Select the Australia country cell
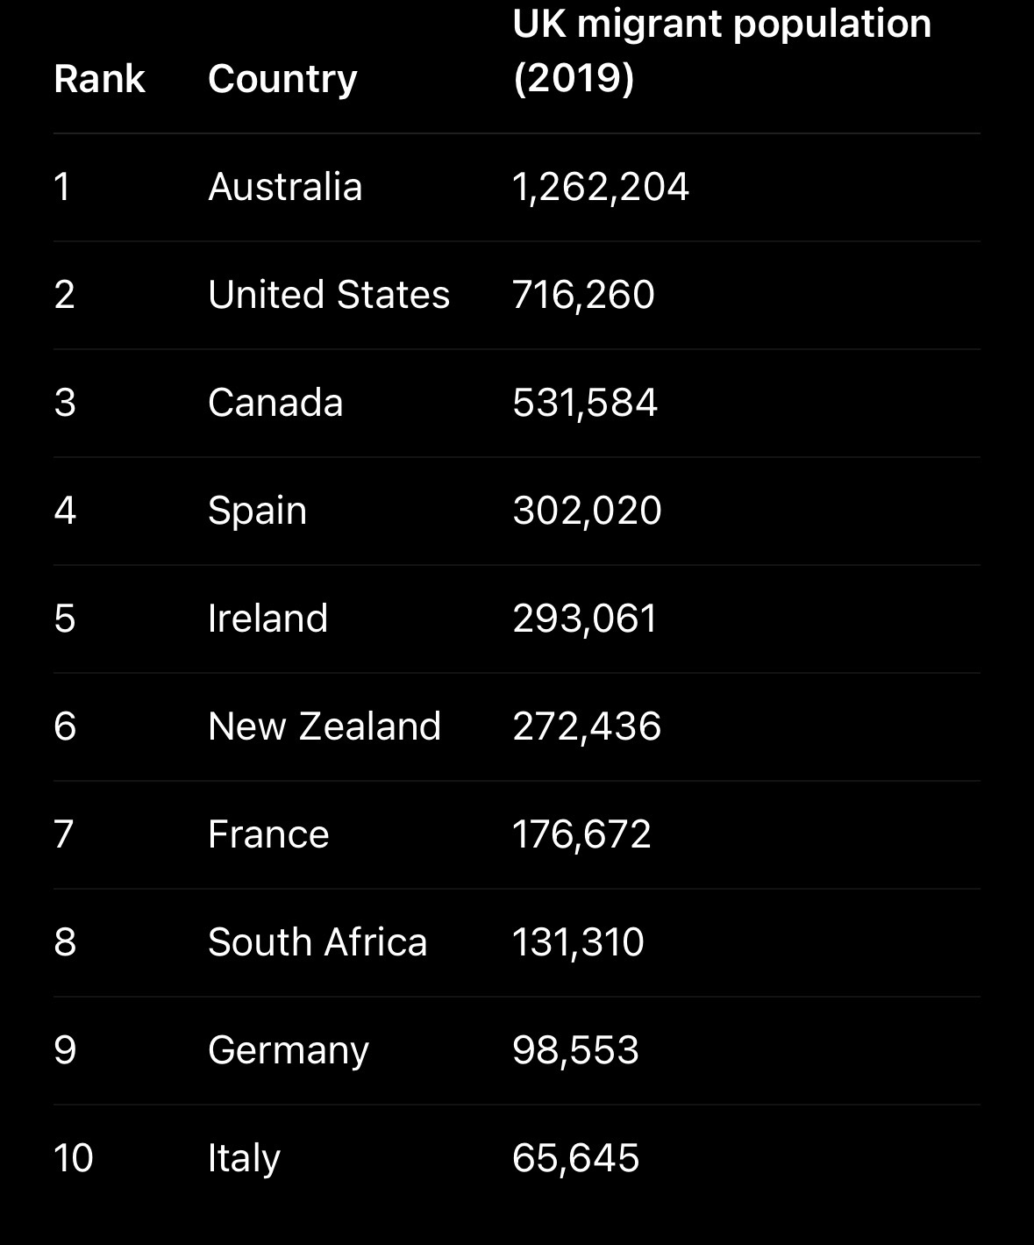This screenshot has height=1245, width=1034. click(x=285, y=187)
